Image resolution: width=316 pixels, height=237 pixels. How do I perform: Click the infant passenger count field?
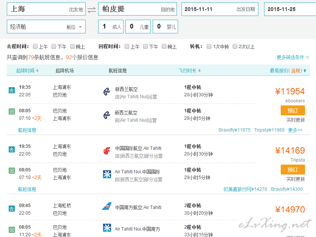coord(165,27)
